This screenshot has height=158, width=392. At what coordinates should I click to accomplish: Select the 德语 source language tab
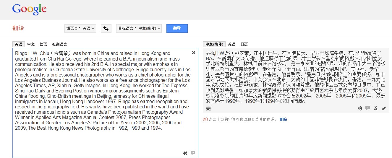pos(43,44)
